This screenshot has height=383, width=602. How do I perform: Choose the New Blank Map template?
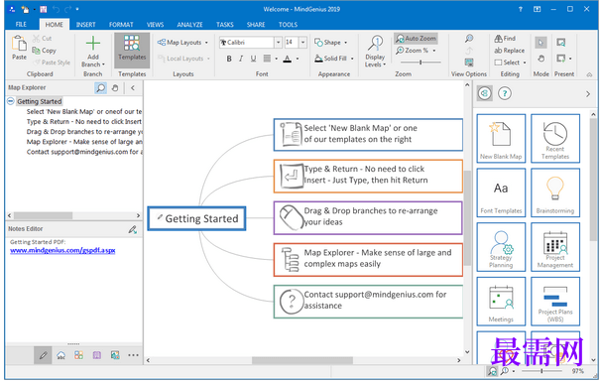click(501, 139)
